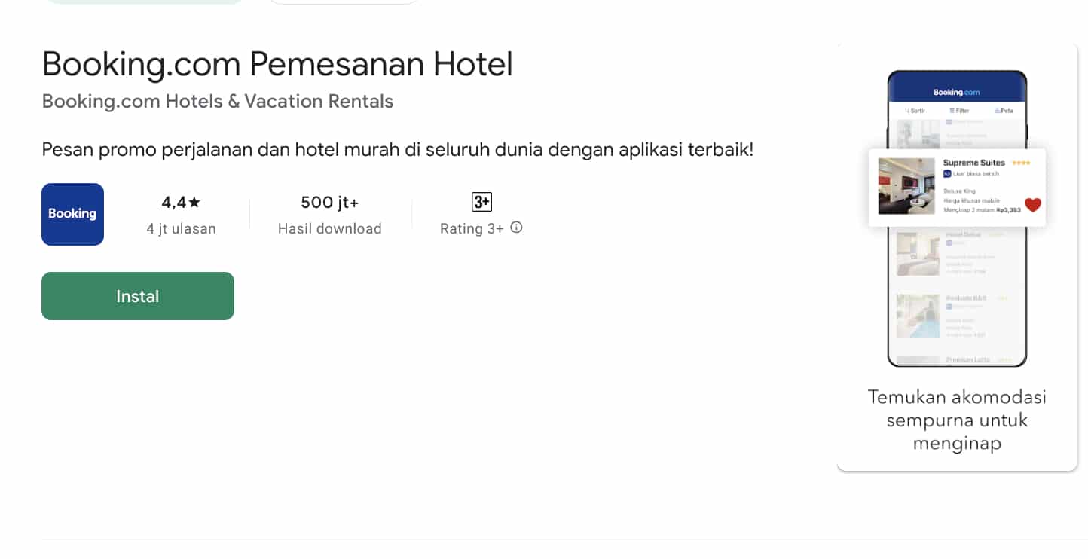Click the info icon next to Rating 3+
The width and height of the screenshot is (1088, 559).
coord(516,228)
